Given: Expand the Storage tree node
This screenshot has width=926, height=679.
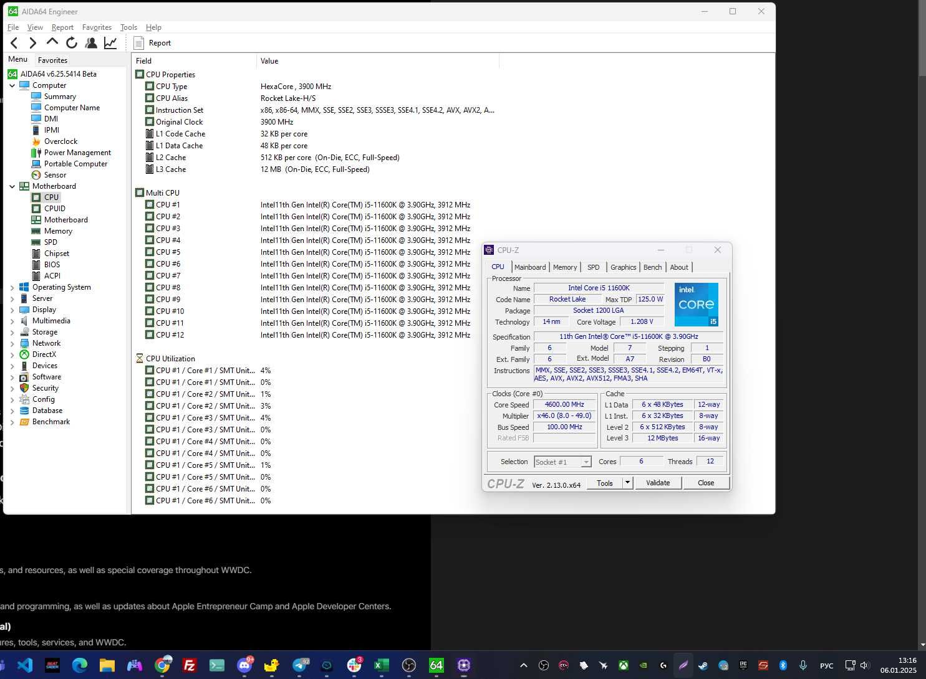Looking at the screenshot, I should [x=12, y=332].
